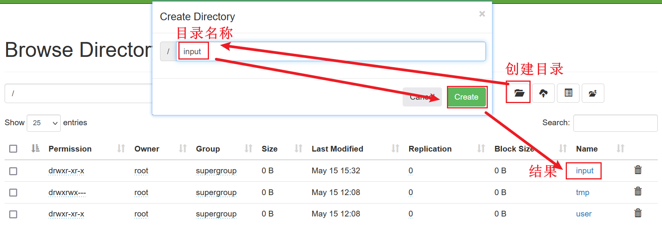This screenshot has width=662, height=226.
Task: Click May 15 15:32 date cell
Action: 336,171
